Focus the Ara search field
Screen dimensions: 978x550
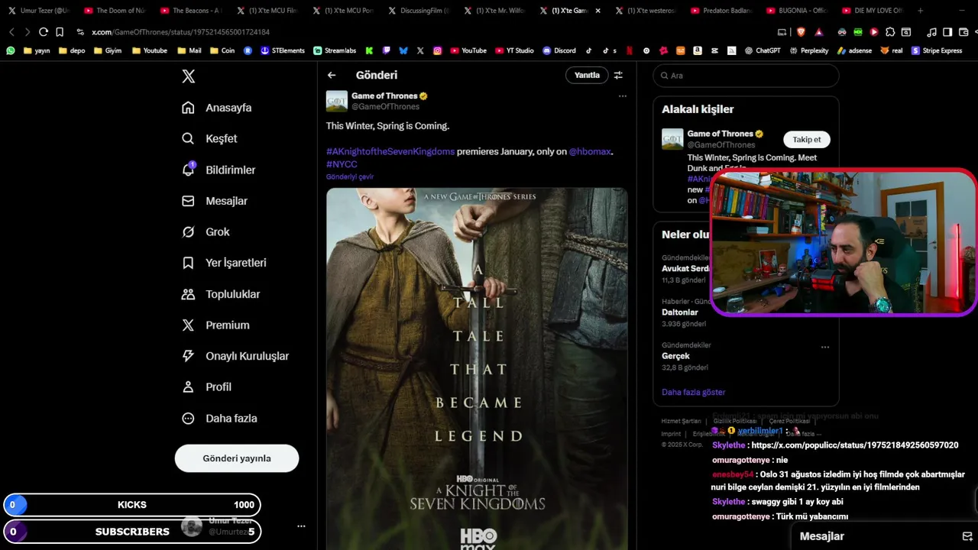tap(746, 76)
